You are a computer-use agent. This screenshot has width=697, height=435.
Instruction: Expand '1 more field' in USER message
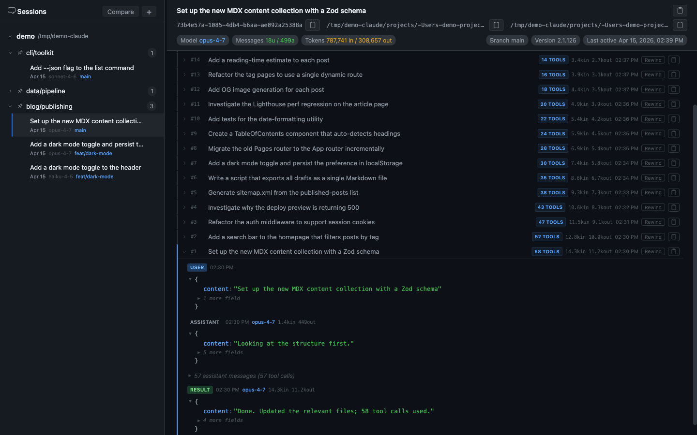coord(219,298)
